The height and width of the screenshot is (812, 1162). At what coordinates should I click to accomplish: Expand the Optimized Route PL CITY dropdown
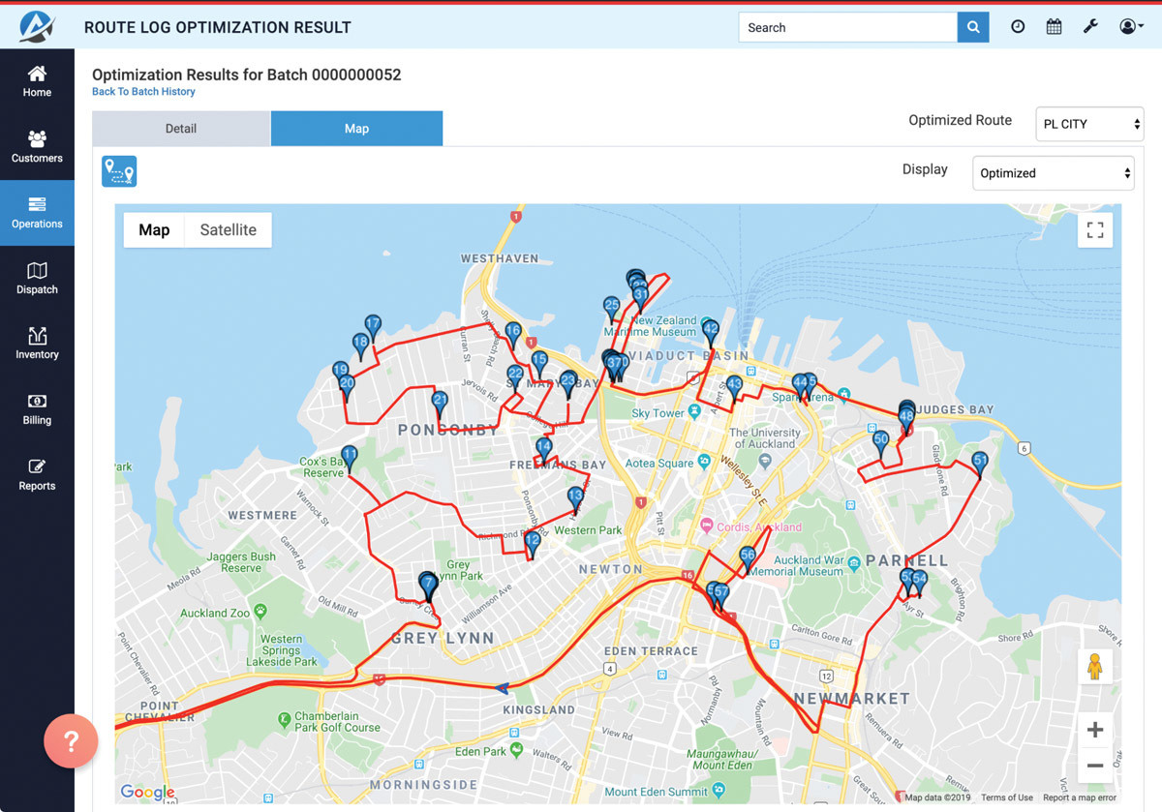coord(1089,124)
